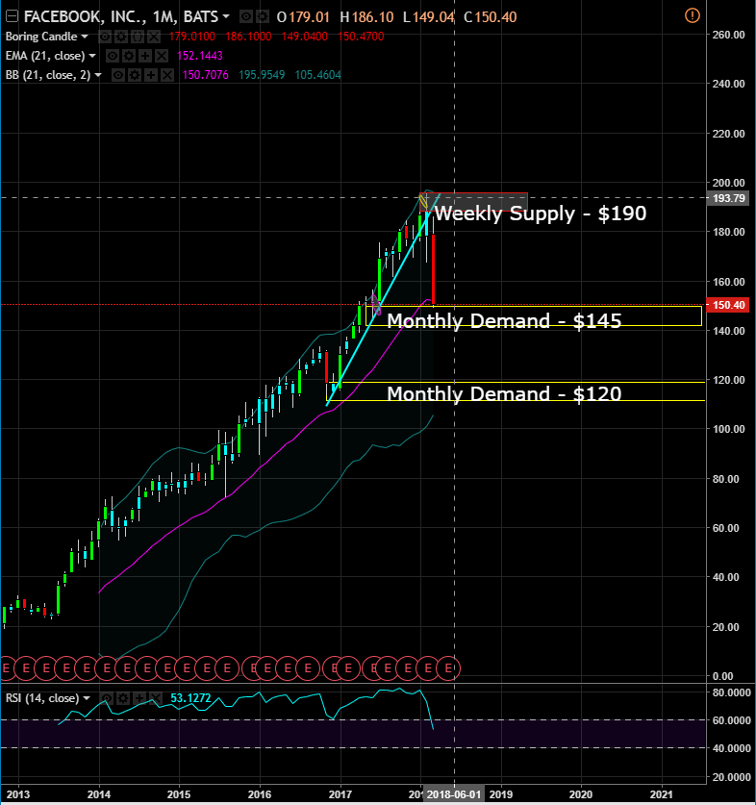Viewport: 756px width, 805px height.
Task: Click the open price value O 179.01
Action: click(303, 17)
